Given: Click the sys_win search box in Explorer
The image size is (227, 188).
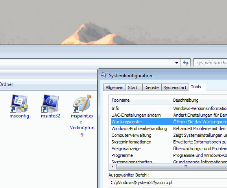Looking at the screenshot, I should point(210,63).
